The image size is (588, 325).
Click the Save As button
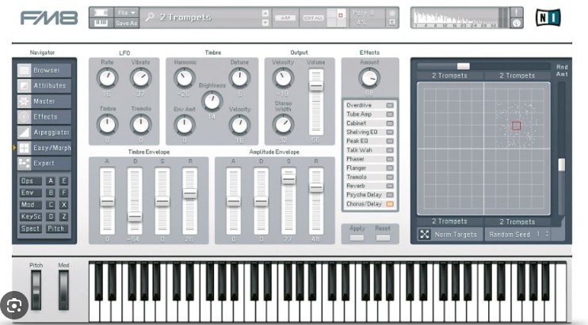[x=126, y=23]
